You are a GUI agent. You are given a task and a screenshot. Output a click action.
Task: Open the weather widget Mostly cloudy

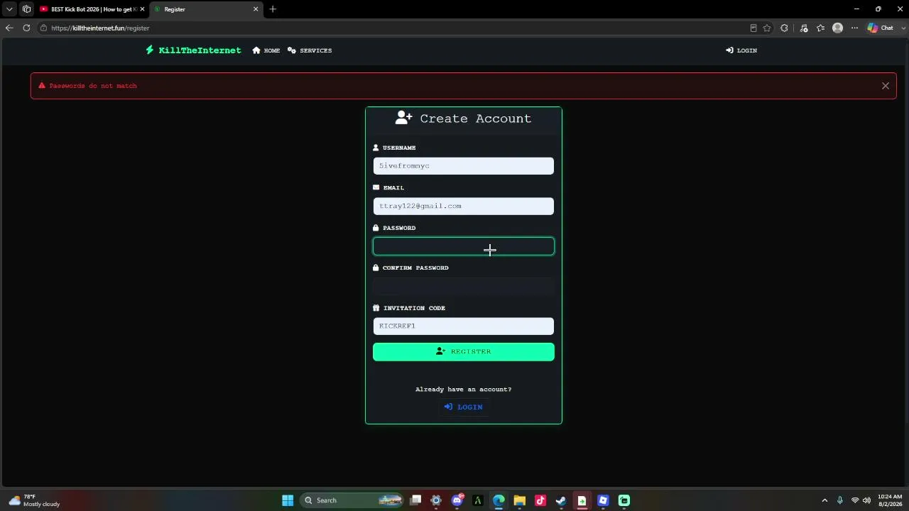coord(34,500)
